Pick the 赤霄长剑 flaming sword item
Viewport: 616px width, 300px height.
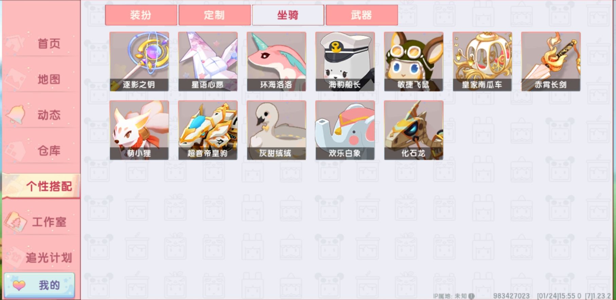pos(551,62)
